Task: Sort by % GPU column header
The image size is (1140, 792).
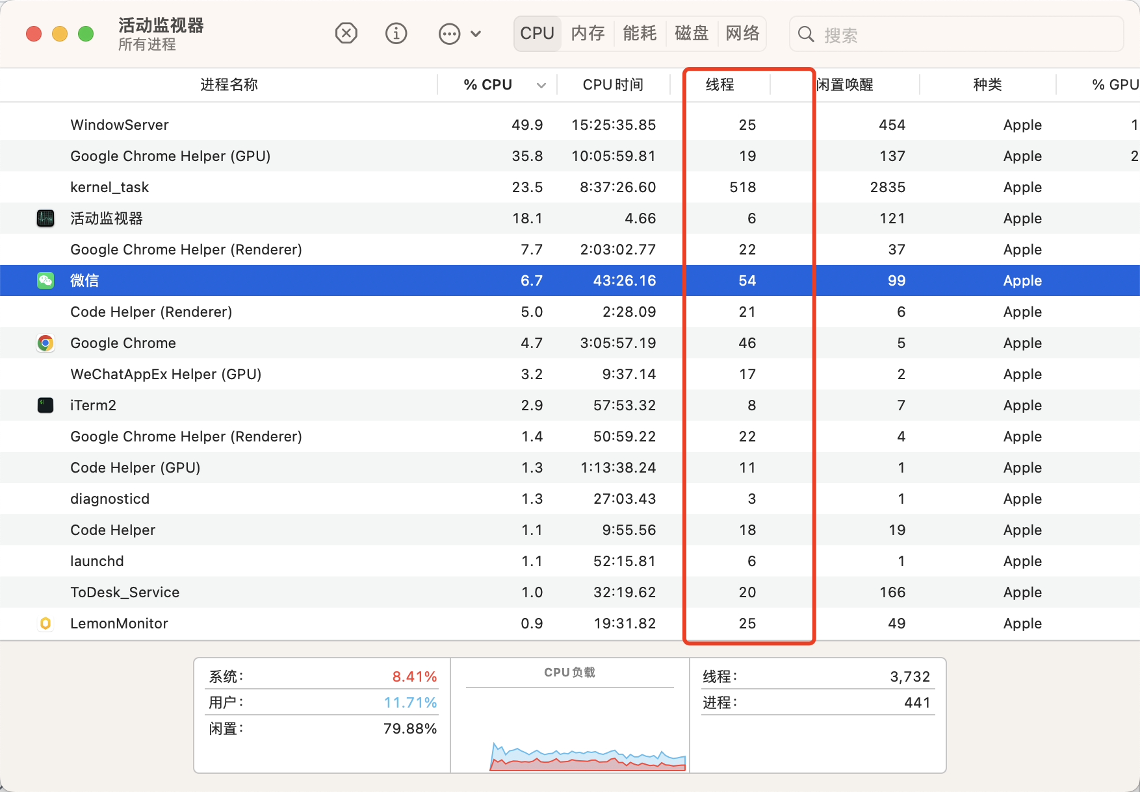Action: (1115, 84)
